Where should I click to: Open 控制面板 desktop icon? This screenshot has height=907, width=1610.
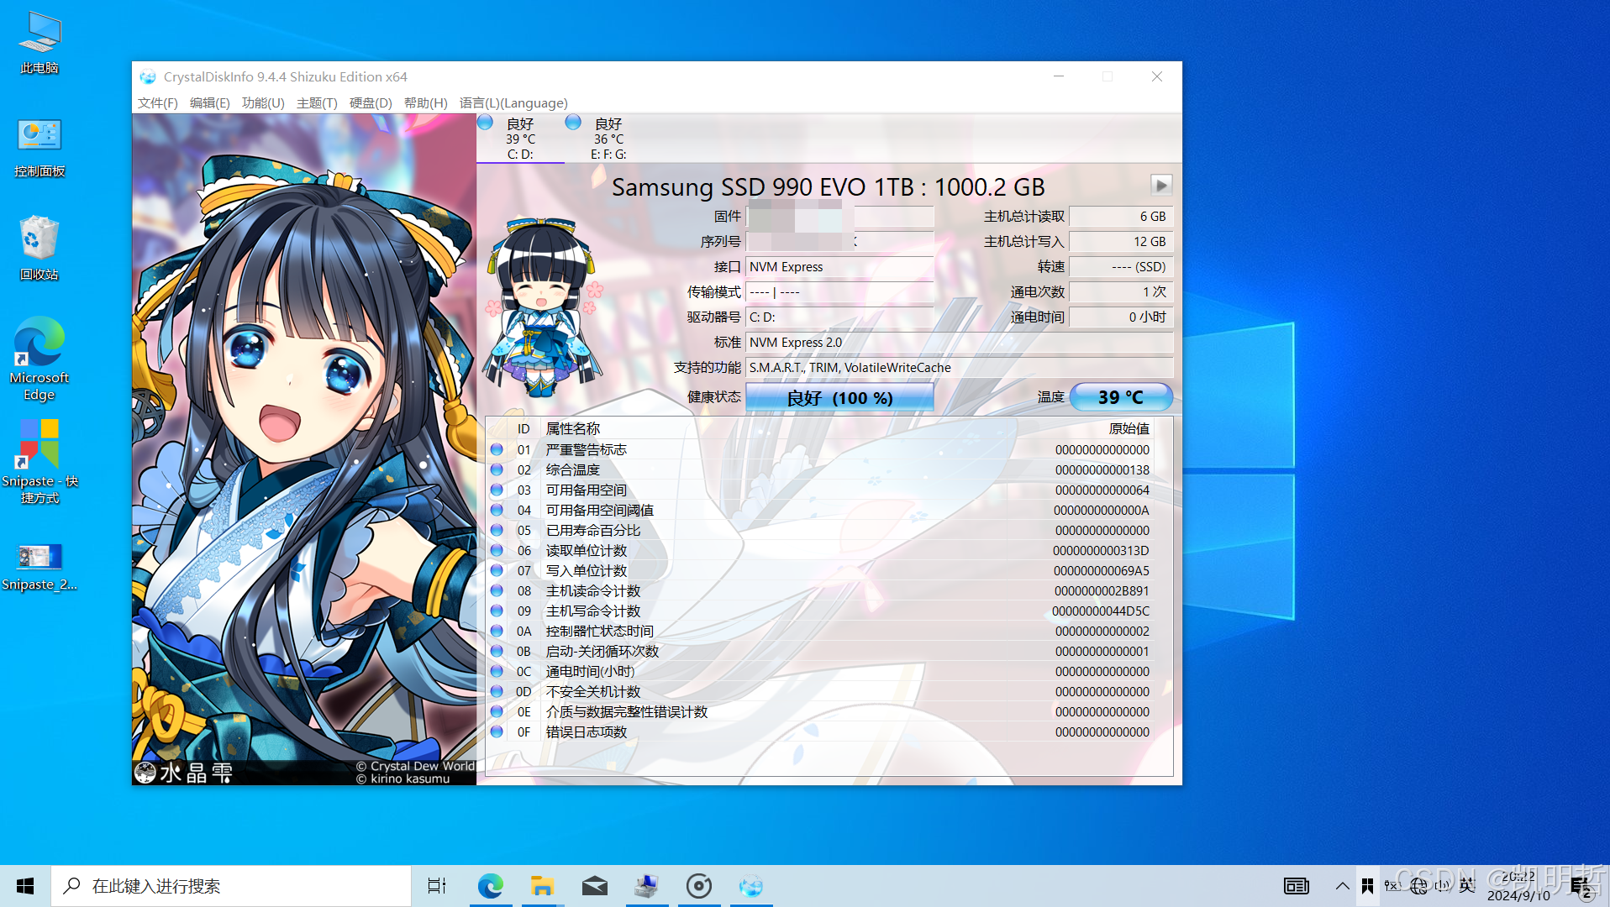click(x=39, y=147)
